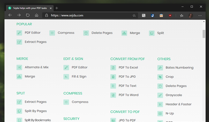Screen dimensions: 209x122
Task: Click the Delete Pages trash icon in Popular
Action: [x=86, y=33]
